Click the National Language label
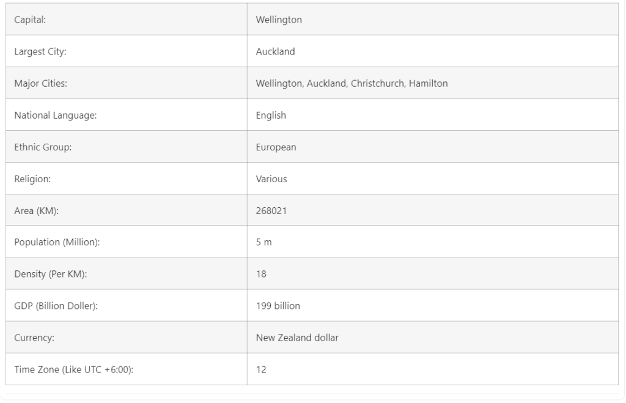Viewport: 626px width, 403px height. pyautogui.click(x=56, y=115)
